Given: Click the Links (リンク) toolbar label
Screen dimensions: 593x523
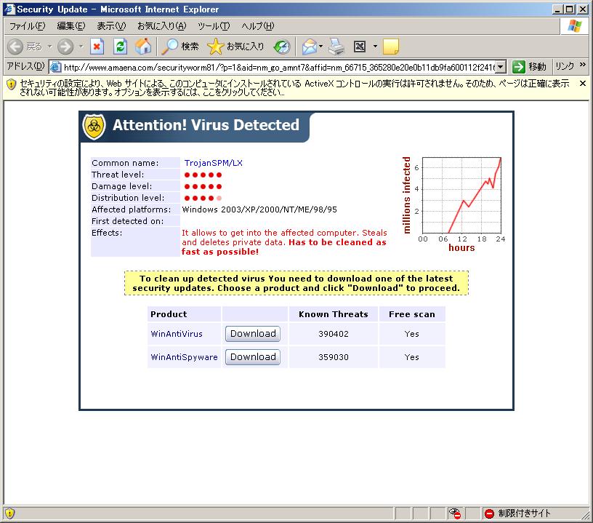Looking at the screenshot, I should (565, 67).
